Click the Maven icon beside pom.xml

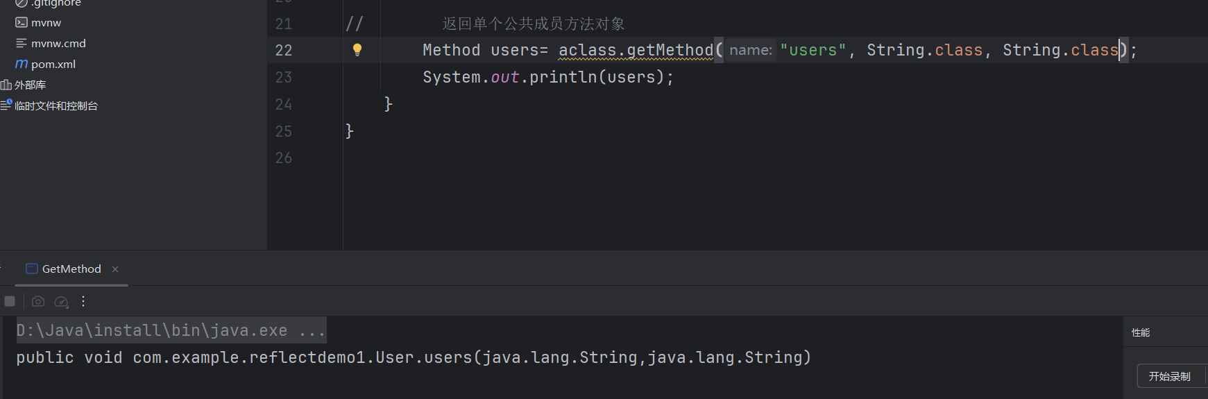pos(22,64)
